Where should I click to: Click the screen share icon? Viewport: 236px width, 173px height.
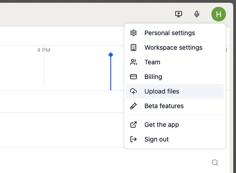[179, 14]
